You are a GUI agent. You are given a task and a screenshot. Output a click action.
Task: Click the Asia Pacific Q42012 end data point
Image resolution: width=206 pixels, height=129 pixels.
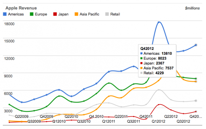tap(196, 81)
